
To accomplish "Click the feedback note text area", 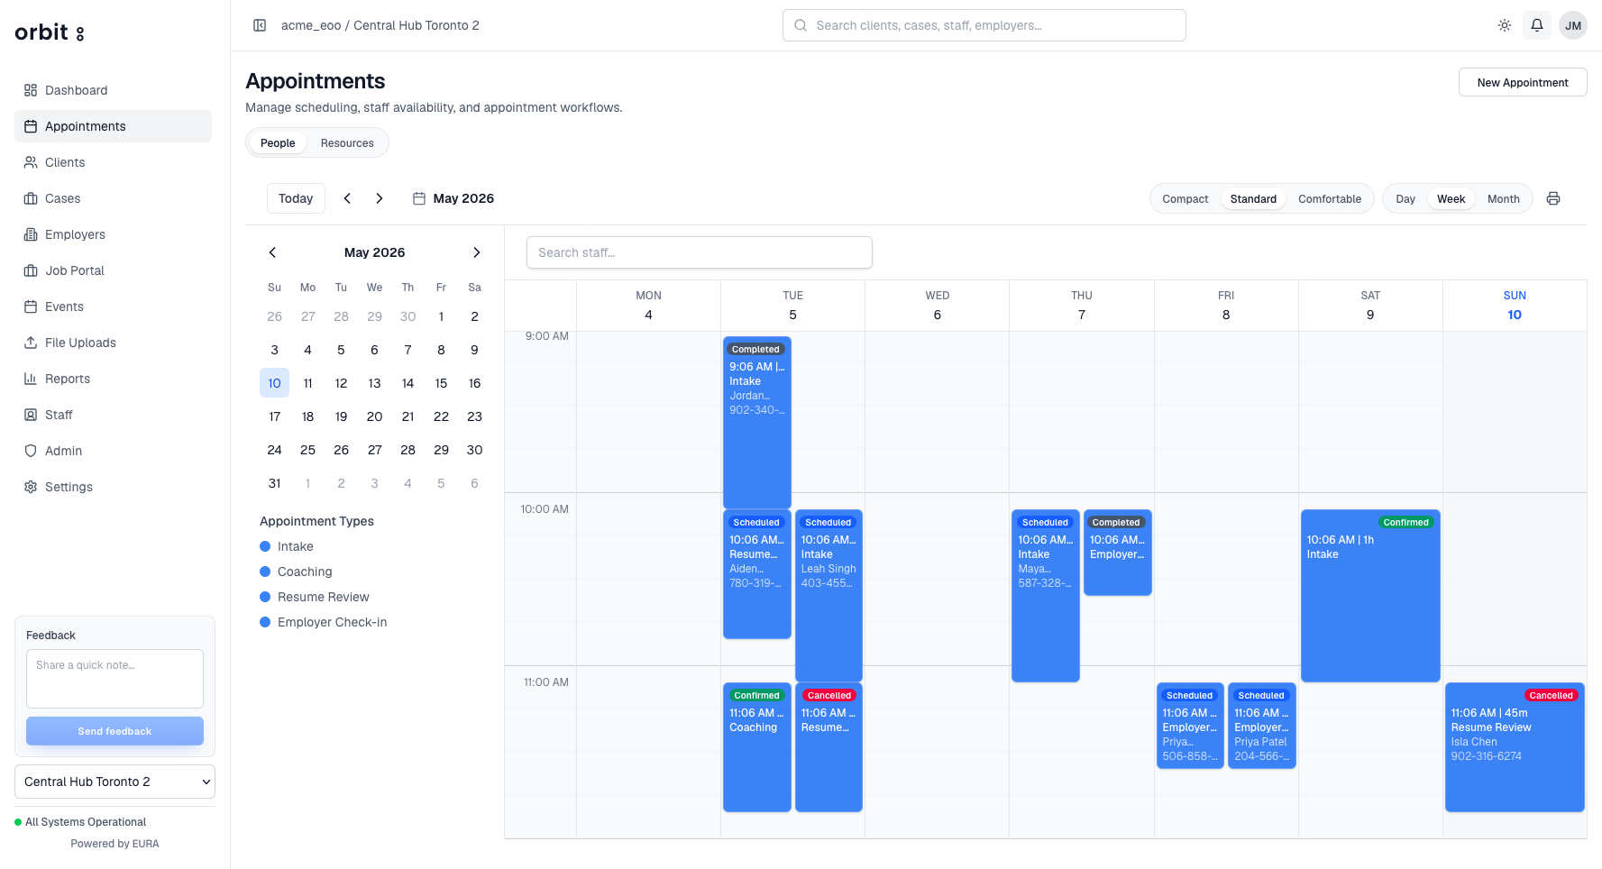I will coord(114,679).
